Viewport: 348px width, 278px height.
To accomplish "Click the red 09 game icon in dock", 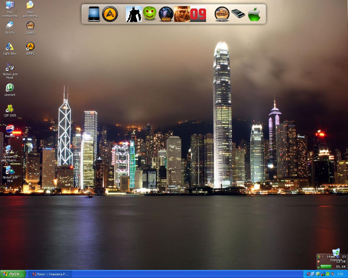I will [198, 14].
